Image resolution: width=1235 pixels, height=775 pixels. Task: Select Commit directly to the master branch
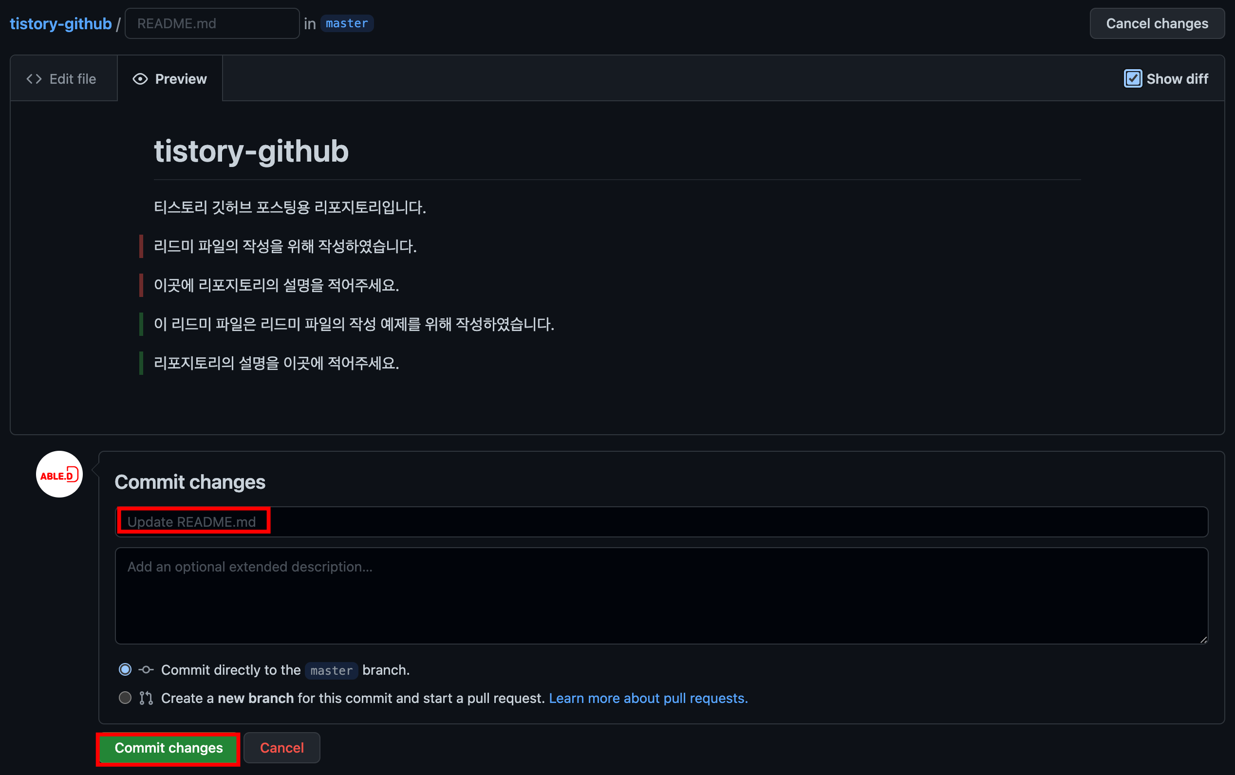[x=125, y=670]
